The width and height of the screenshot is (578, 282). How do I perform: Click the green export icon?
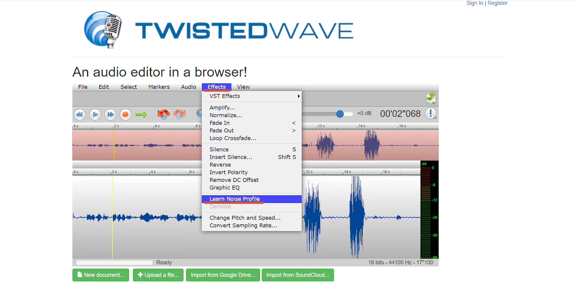(x=431, y=98)
